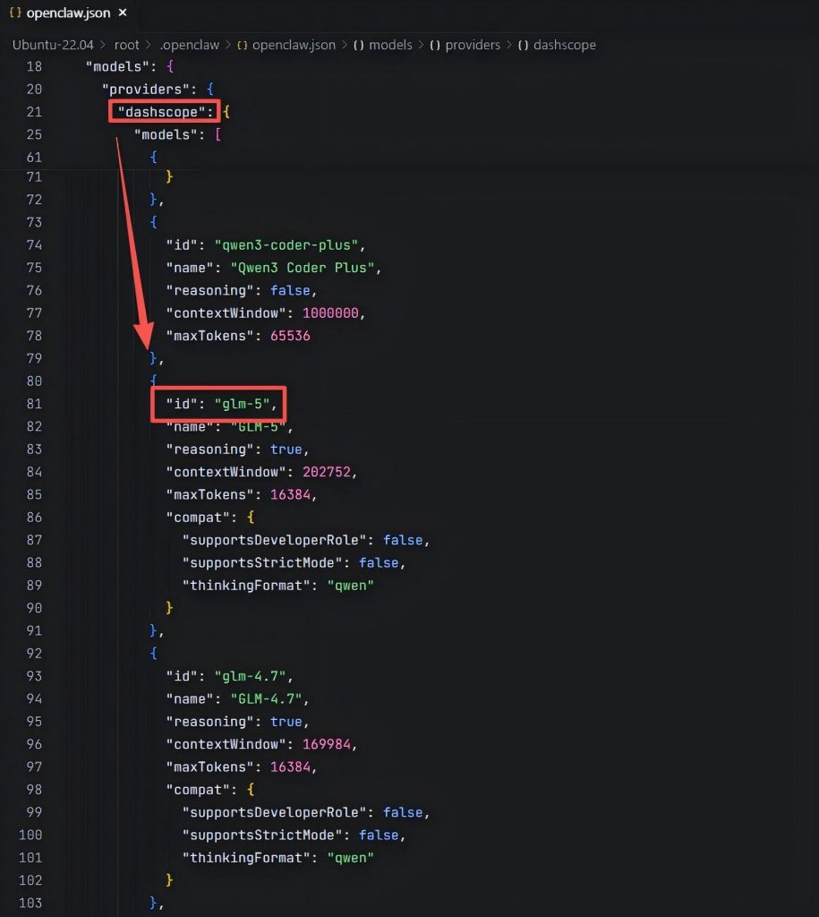The width and height of the screenshot is (819, 917).
Task: Click the object icon before providers breadcrumb
Action: click(x=435, y=45)
